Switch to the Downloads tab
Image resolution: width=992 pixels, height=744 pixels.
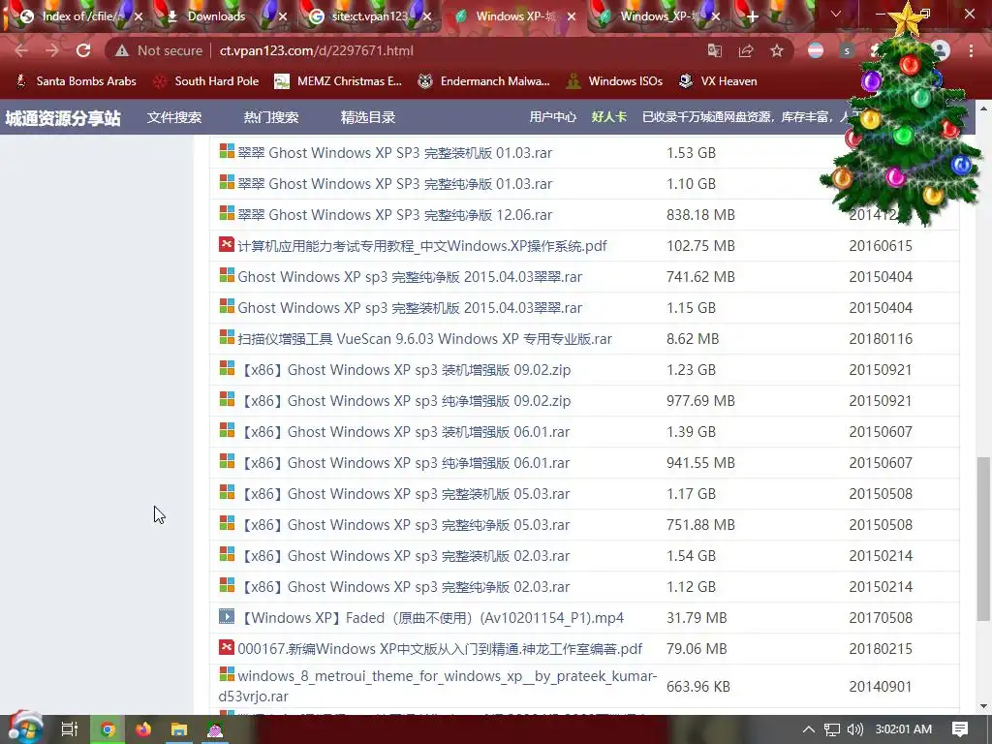click(216, 16)
